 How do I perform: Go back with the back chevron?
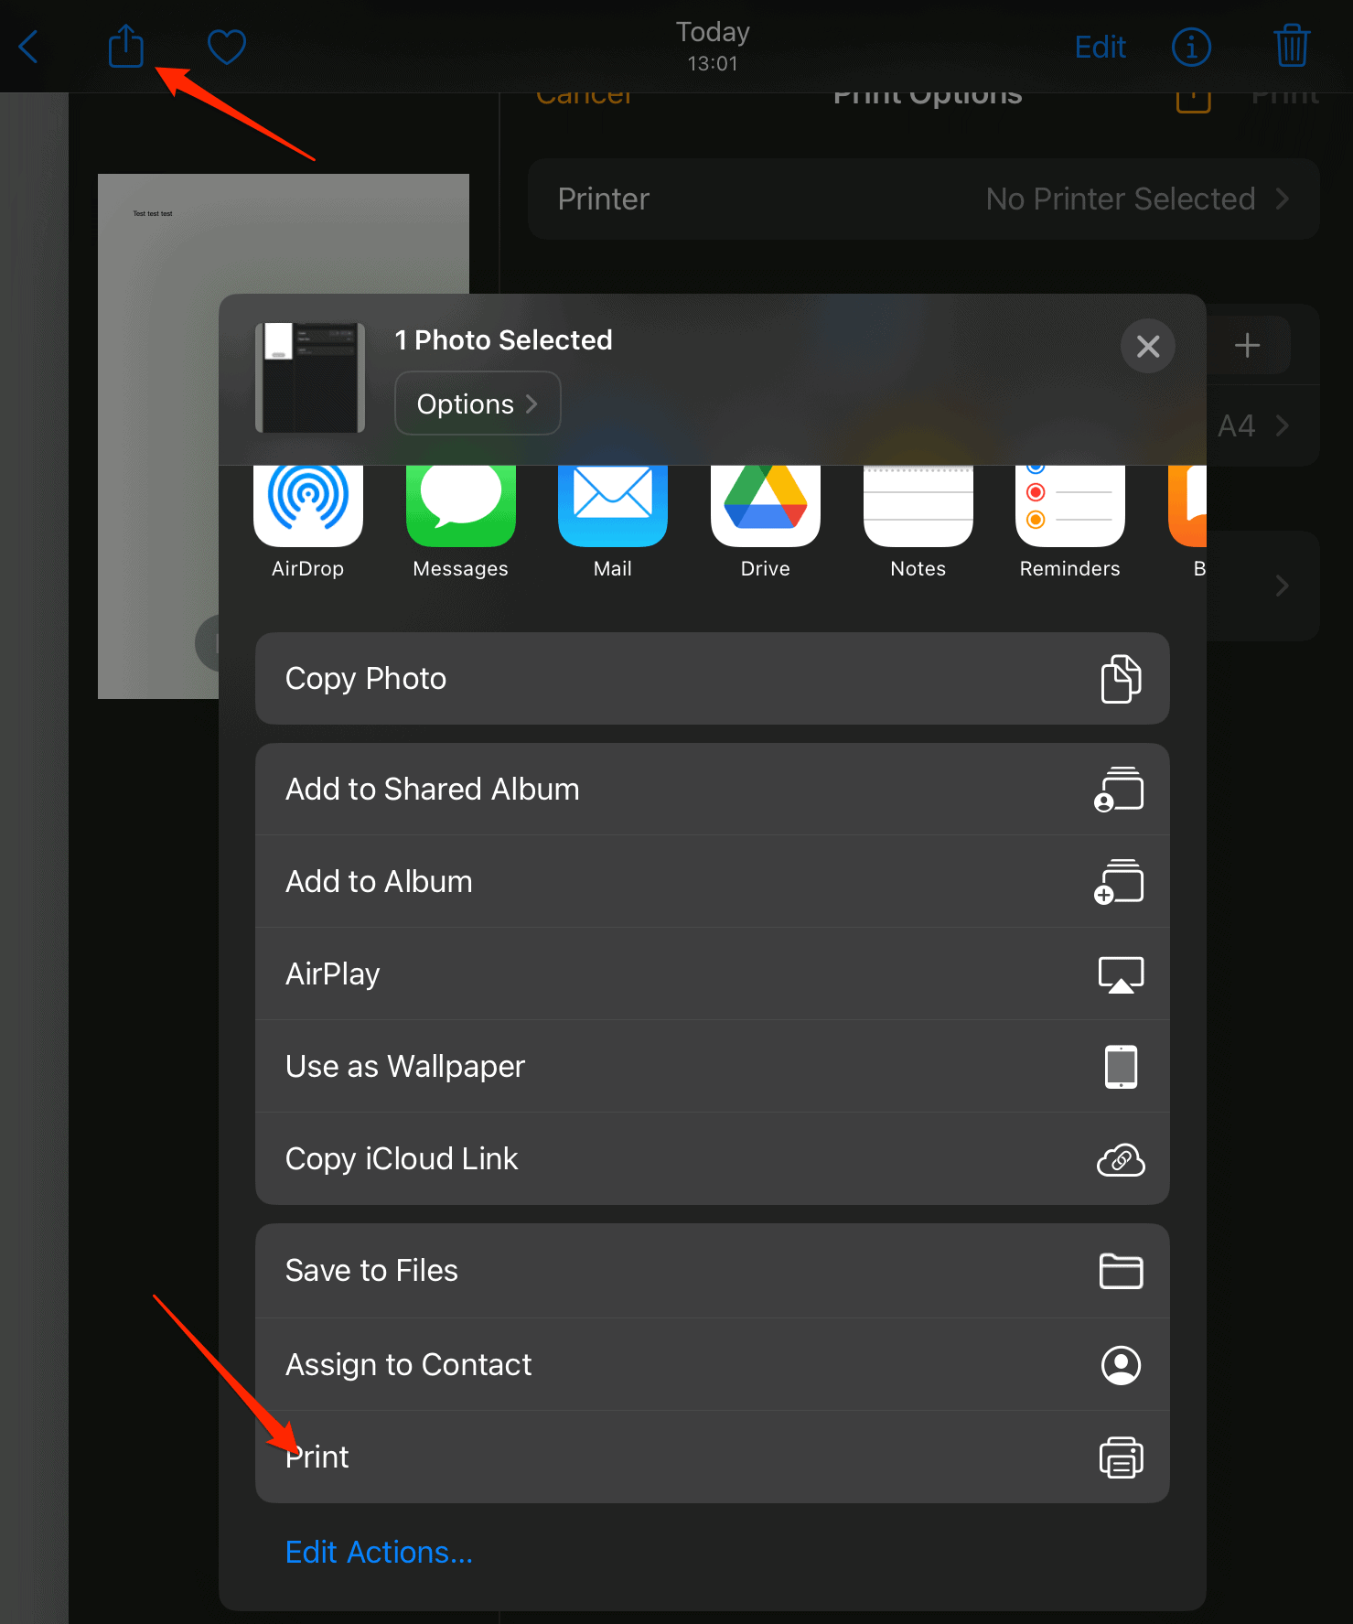tap(29, 47)
